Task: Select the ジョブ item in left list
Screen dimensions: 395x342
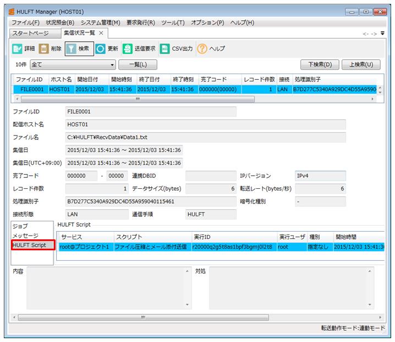Action: (20, 226)
